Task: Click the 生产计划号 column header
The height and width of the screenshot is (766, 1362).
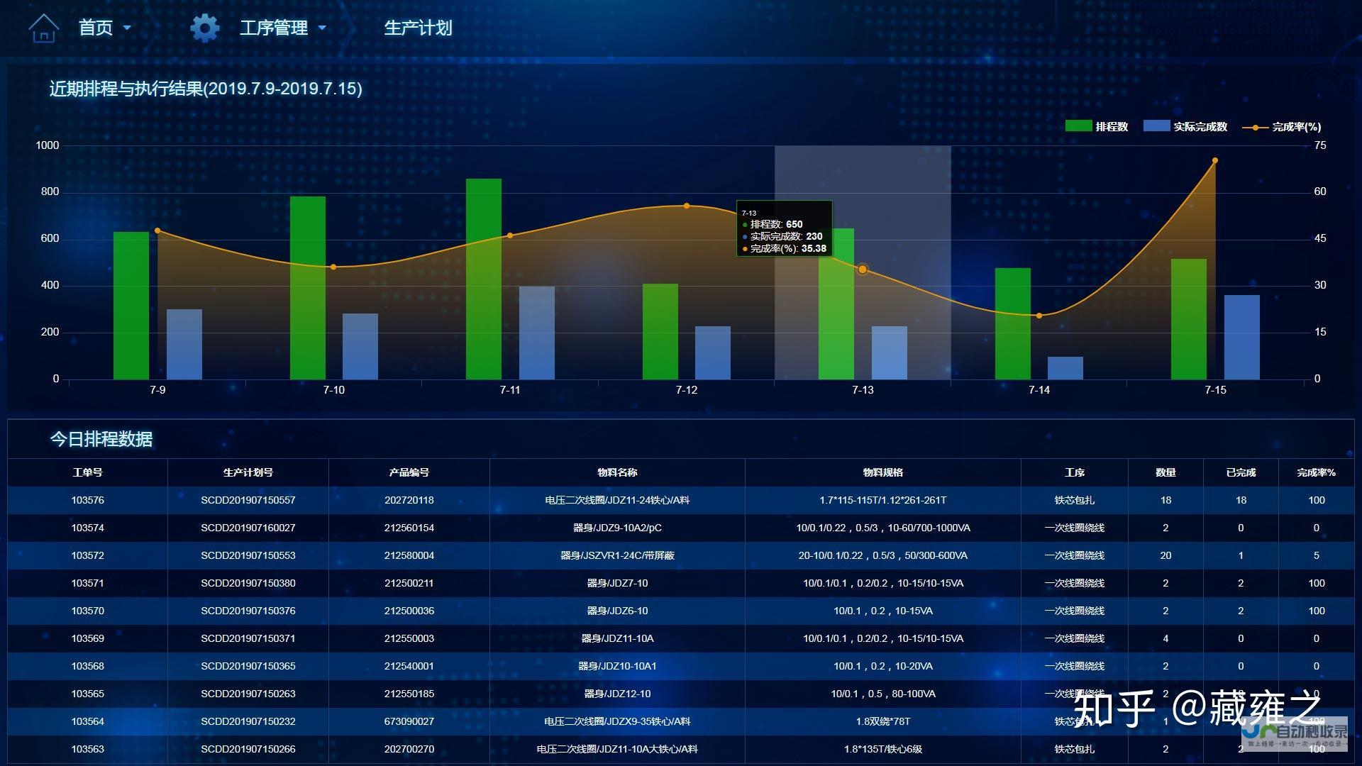Action: pyautogui.click(x=248, y=472)
